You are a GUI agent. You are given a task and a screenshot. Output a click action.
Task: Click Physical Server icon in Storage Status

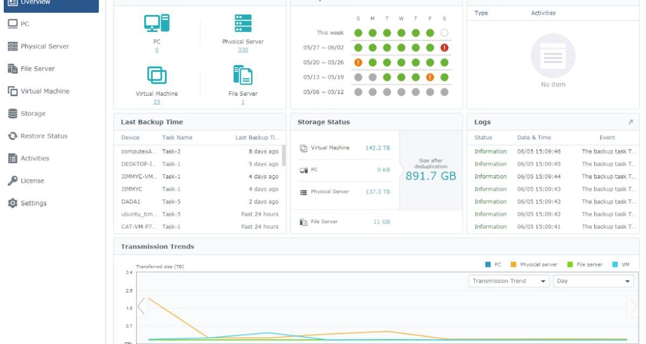(x=304, y=192)
